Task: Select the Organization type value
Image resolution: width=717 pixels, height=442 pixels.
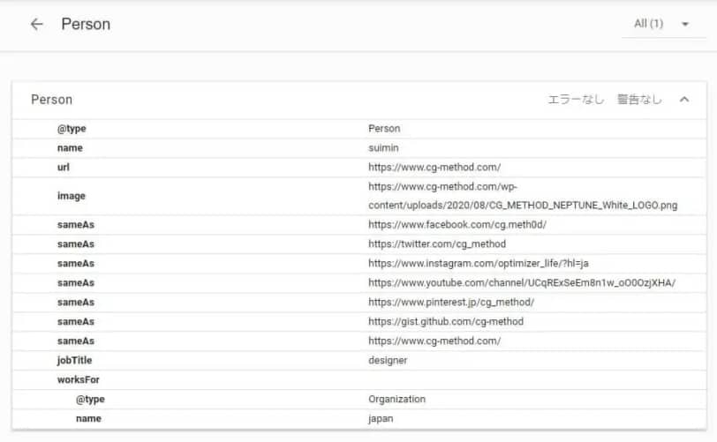Action: (397, 399)
